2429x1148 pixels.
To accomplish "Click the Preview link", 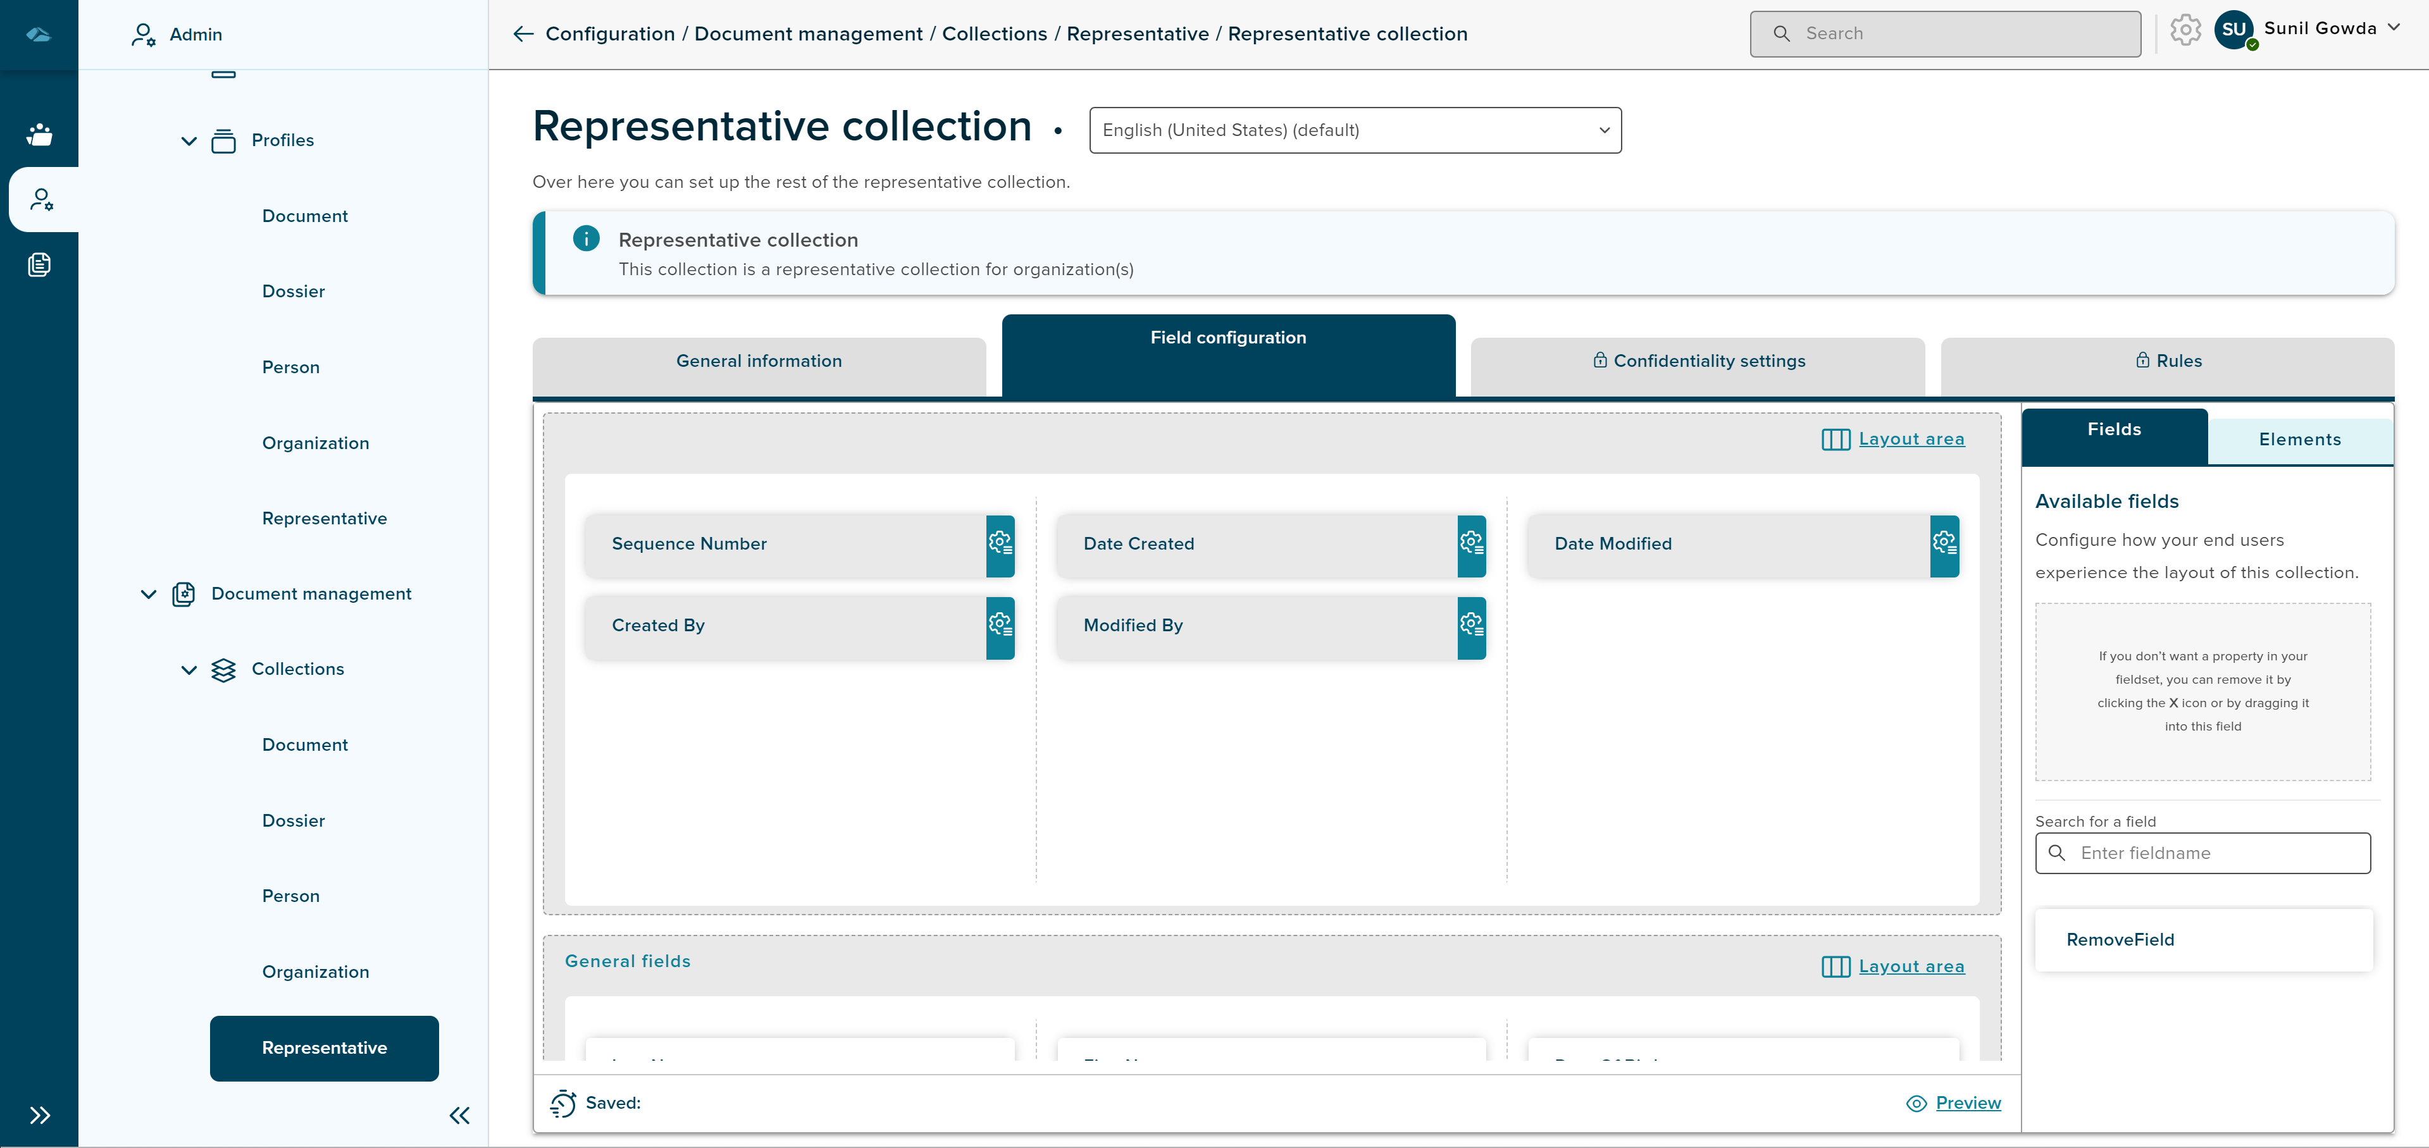I will (x=1967, y=1102).
